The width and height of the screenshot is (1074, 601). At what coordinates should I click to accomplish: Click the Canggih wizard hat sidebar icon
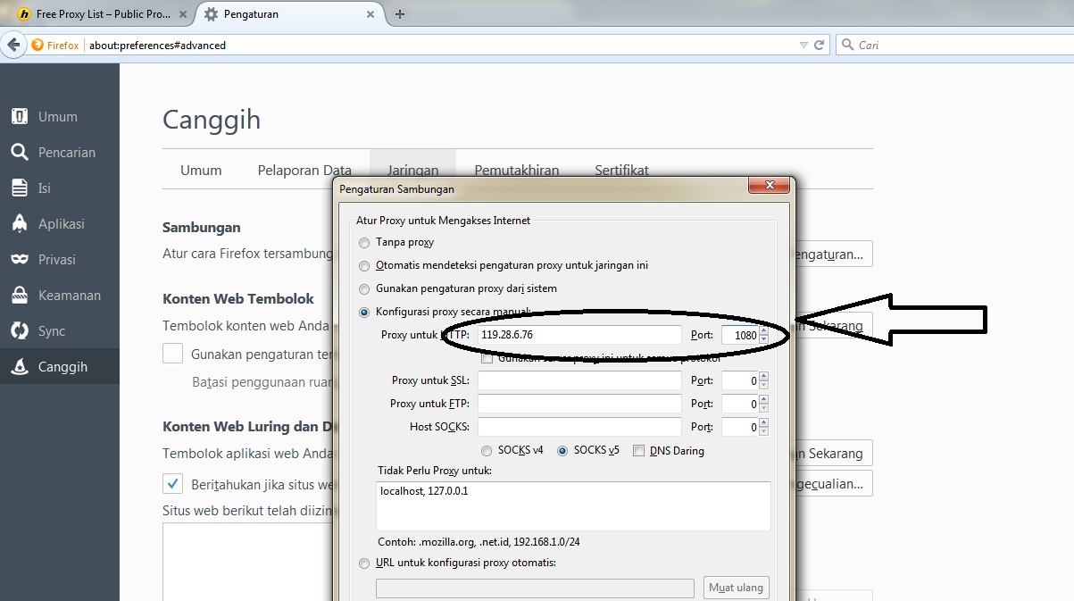tap(20, 366)
